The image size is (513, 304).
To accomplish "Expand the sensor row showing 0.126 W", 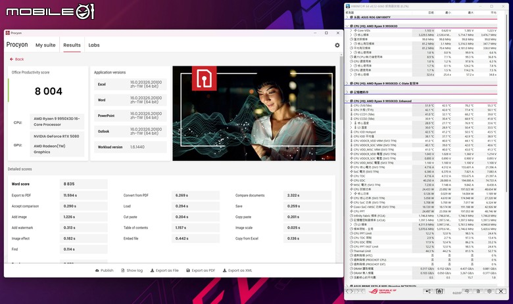I will [351, 194].
